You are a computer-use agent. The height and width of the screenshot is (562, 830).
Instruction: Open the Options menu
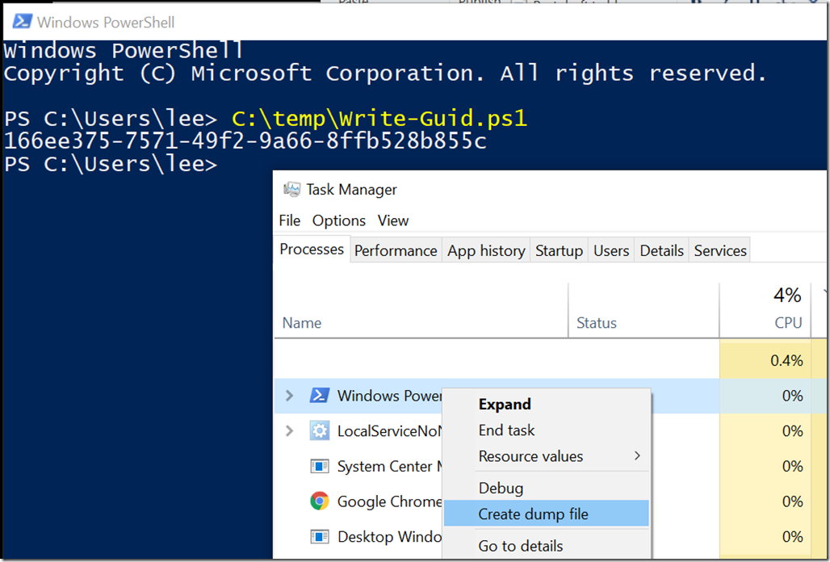click(339, 220)
